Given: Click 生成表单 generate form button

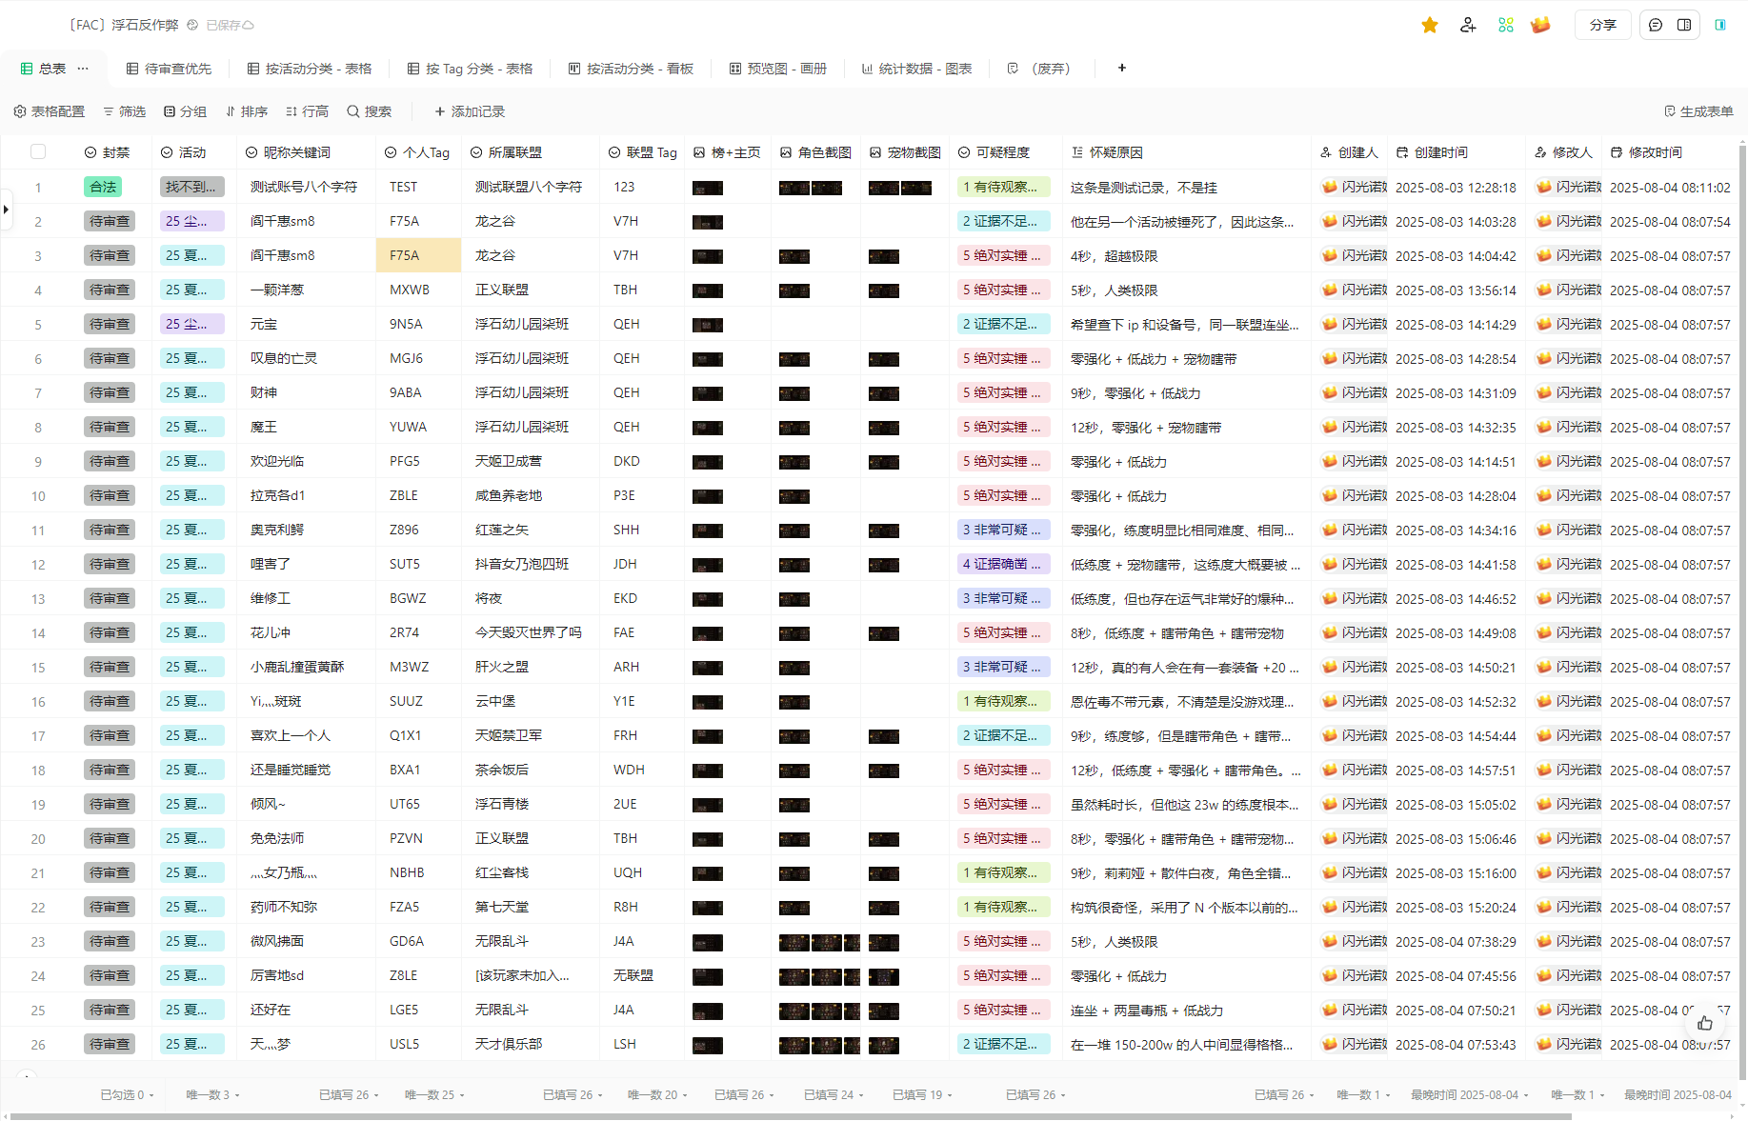Looking at the screenshot, I should (1698, 111).
